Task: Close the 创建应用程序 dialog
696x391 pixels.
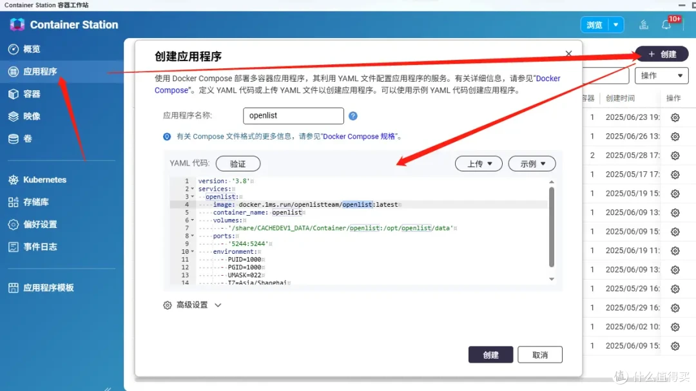Action: point(568,53)
